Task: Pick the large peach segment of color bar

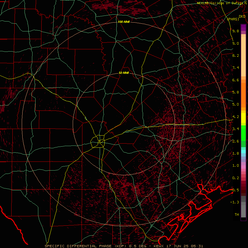Action: (243, 56)
